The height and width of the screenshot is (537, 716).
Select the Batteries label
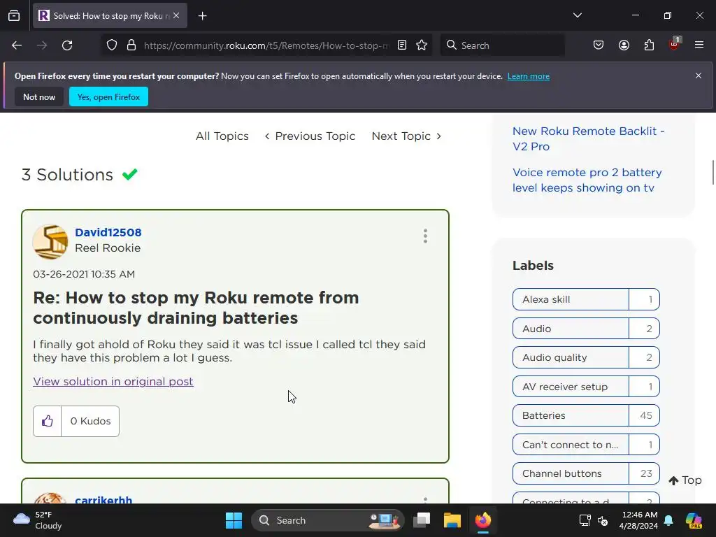click(x=586, y=415)
